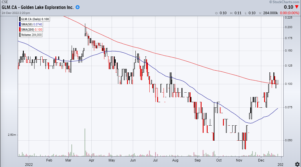The height and width of the screenshot is (167, 301).
Task: Click the 0.150 price axis label
Action: click(289, 51)
